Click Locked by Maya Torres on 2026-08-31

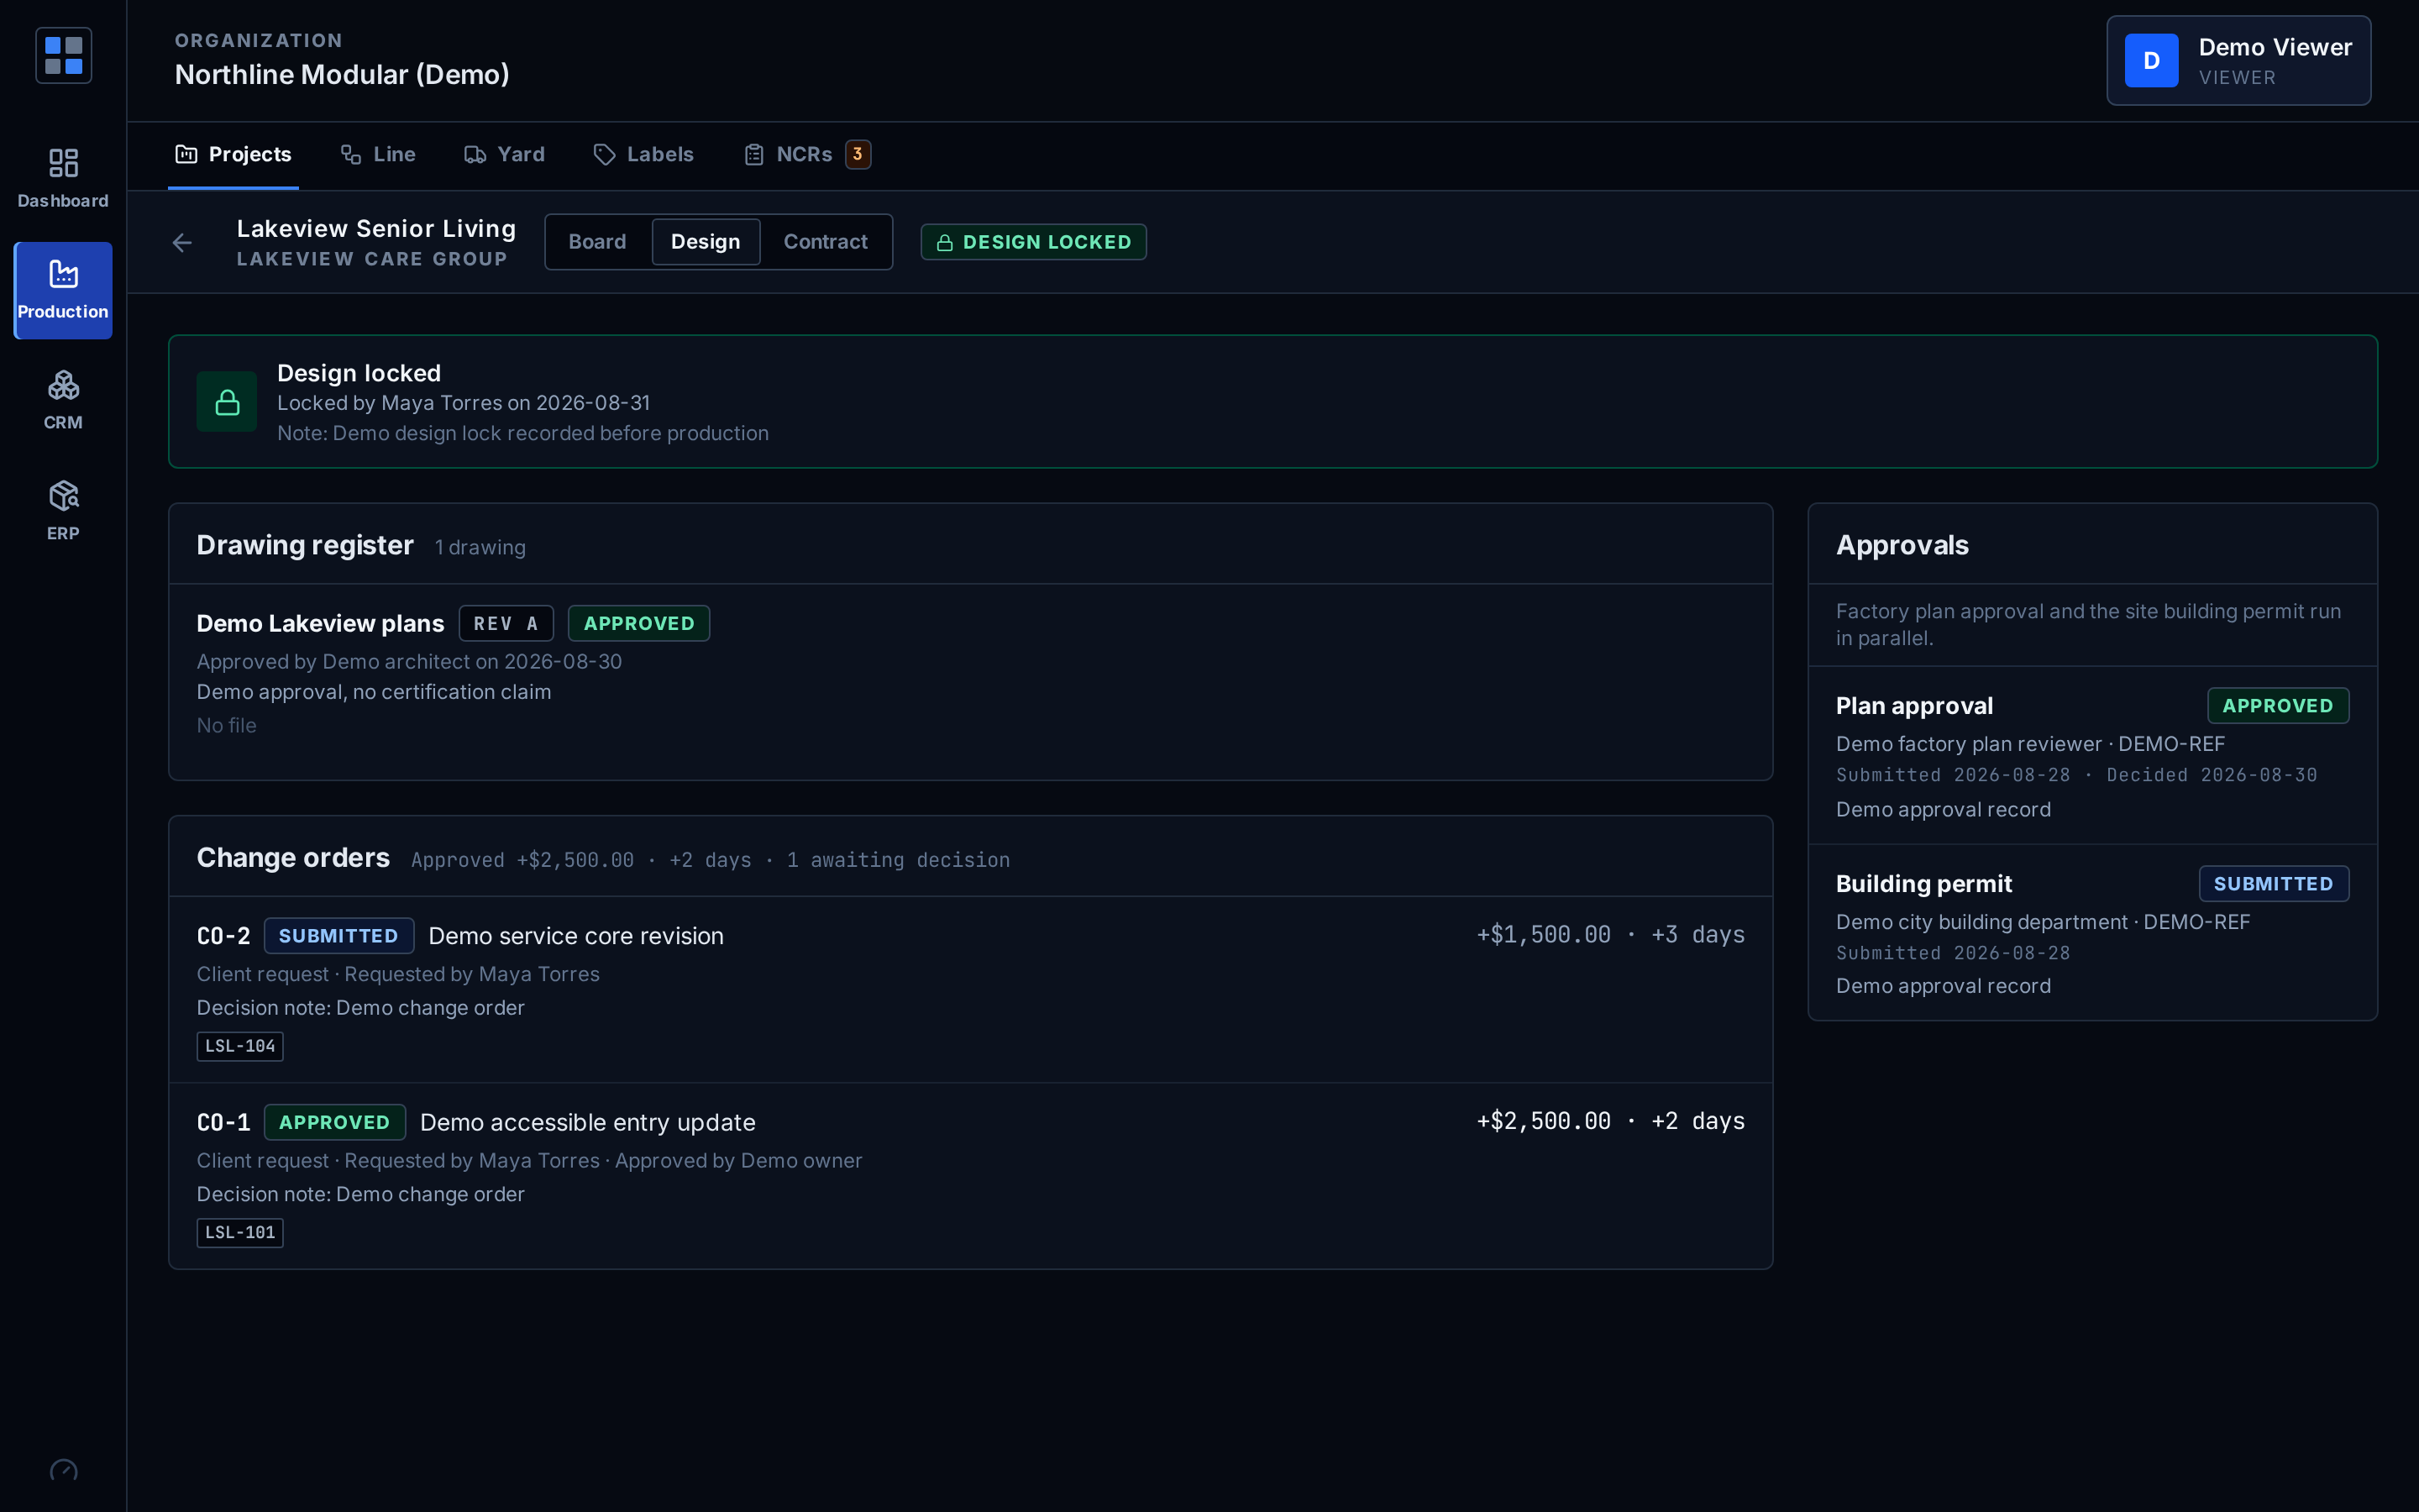[x=464, y=403]
